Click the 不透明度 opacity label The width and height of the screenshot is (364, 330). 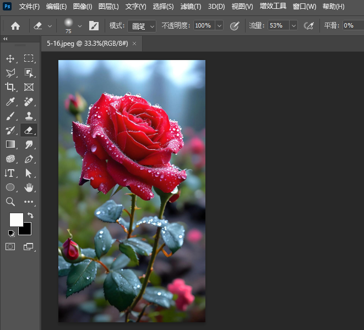click(176, 25)
